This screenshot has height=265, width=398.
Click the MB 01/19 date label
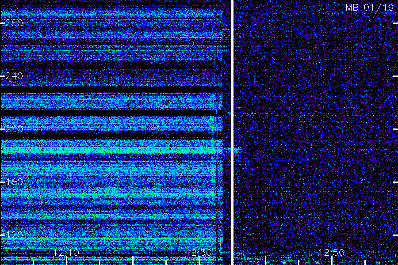(370, 8)
